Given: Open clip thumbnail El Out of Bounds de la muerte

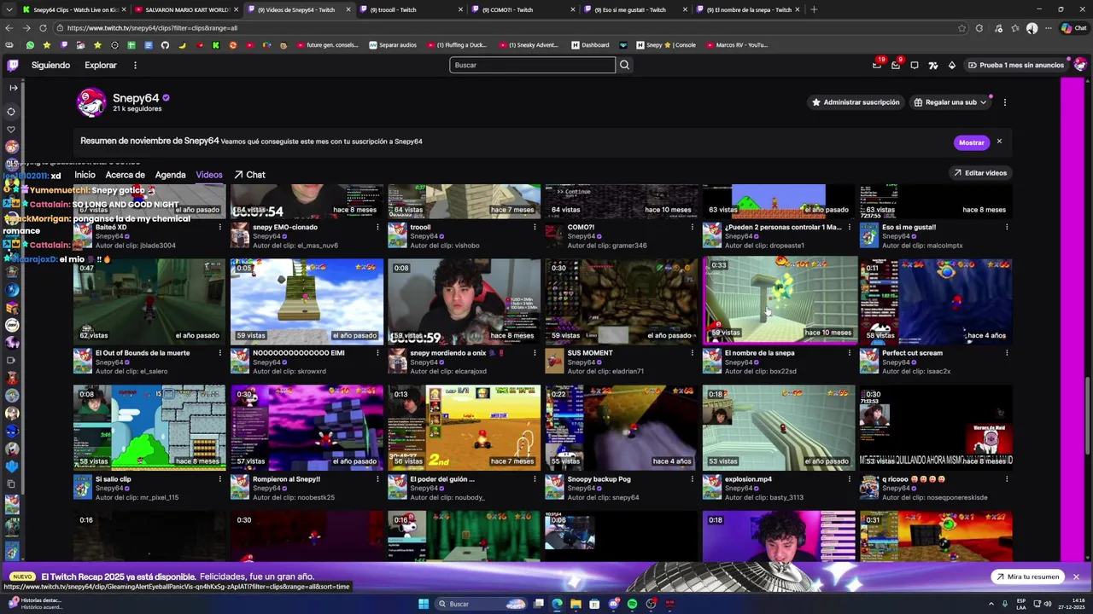Looking at the screenshot, I should (x=149, y=300).
